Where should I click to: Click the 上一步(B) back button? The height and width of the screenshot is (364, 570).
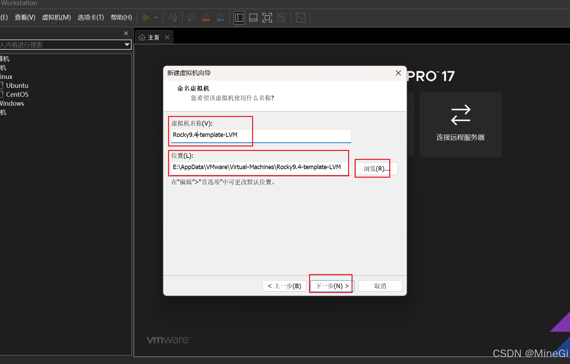click(x=284, y=286)
